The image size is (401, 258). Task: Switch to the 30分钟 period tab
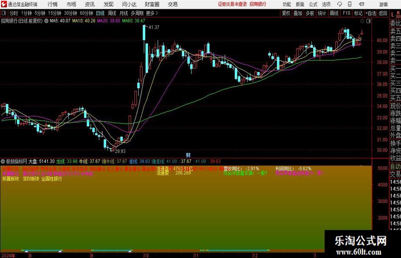click(x=70, y=13)
